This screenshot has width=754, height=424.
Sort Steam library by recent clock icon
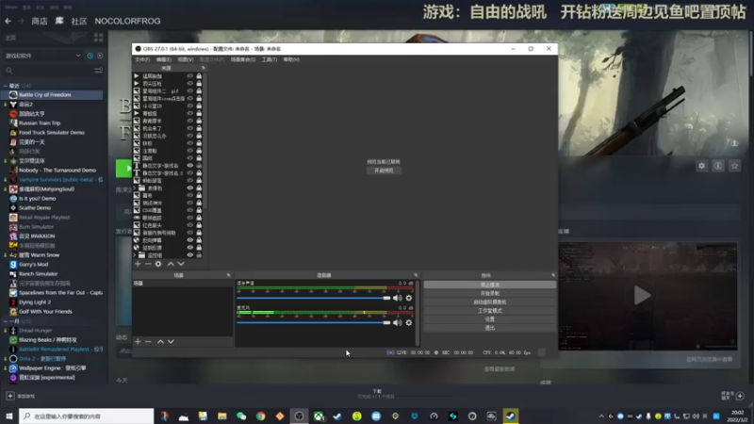[90, 56]
